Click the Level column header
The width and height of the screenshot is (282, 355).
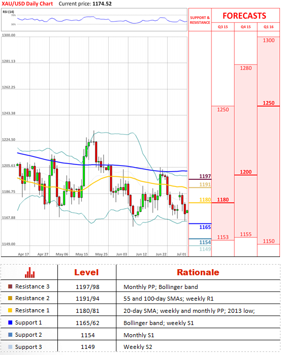(x=86, y=272)
